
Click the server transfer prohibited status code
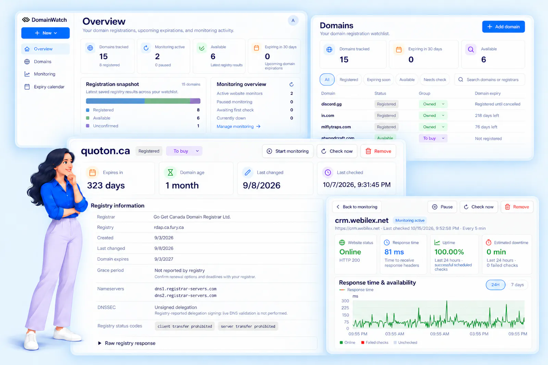coord(248,326)
